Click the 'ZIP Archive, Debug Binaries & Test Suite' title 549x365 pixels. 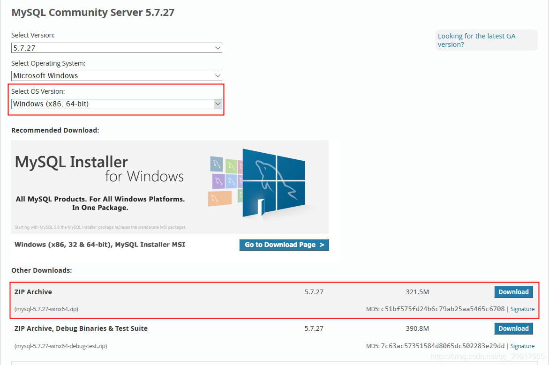click(x=81, y=328)
